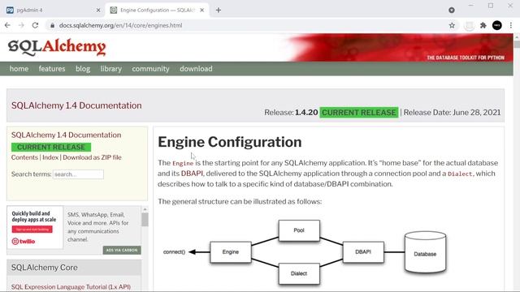Viewport: 520px width, 292px height.
Task: Click the Dialect code link
Action: point(461,174)
